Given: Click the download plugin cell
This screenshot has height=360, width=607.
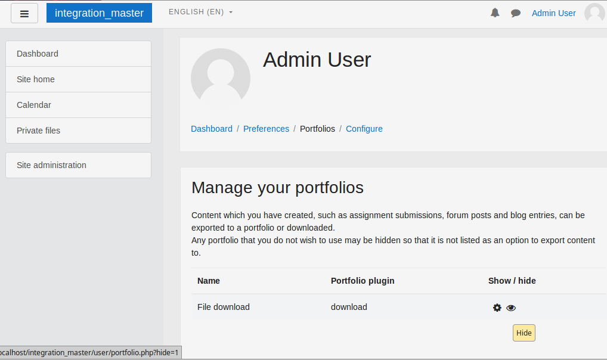Looking at the screenshot, I should pyautogui.click(x=349, y=307).
